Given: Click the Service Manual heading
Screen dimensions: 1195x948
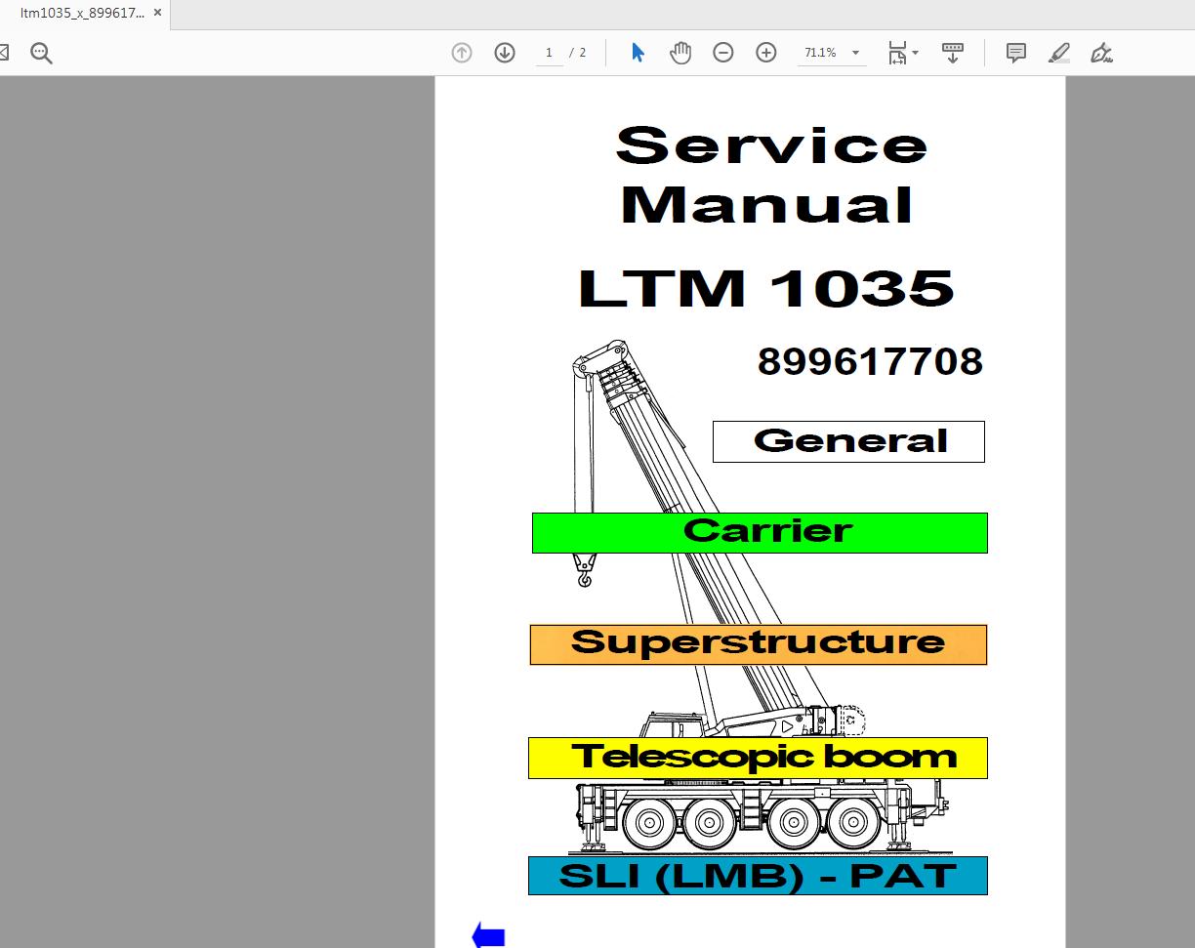Looking at the screenshot, I should point(769,175).
